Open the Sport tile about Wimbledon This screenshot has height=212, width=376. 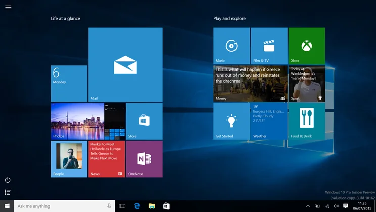coord(307,83)
